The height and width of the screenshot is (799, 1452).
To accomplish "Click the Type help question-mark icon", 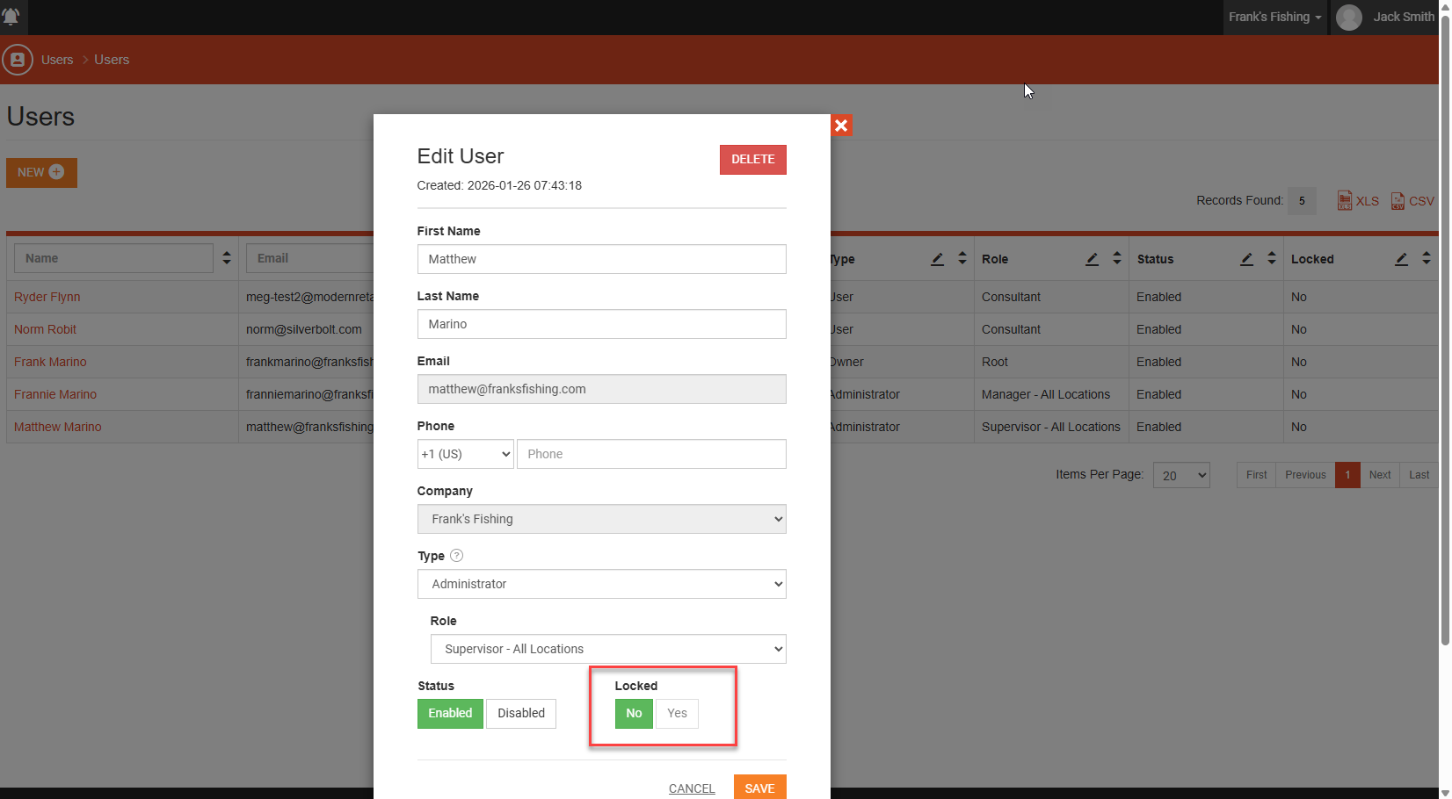I will [456, 555].
